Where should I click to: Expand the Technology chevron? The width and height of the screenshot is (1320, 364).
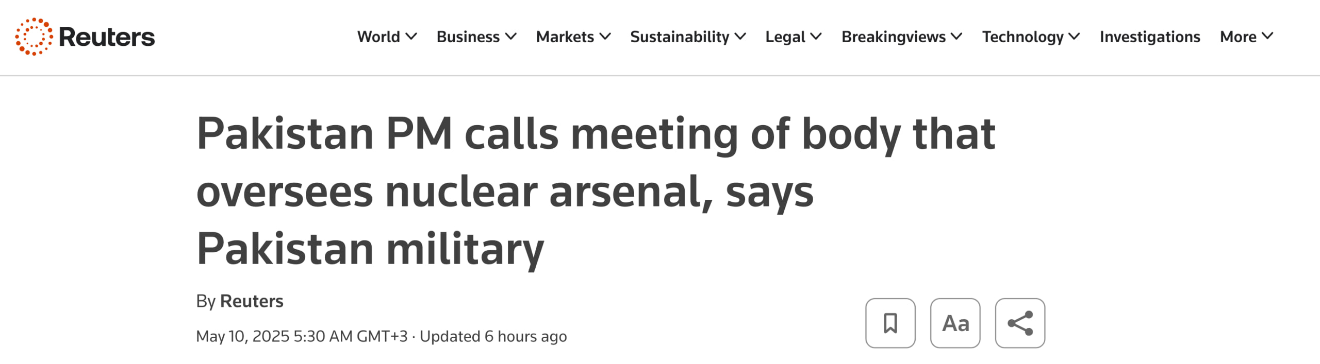(x=1074, y=37)
